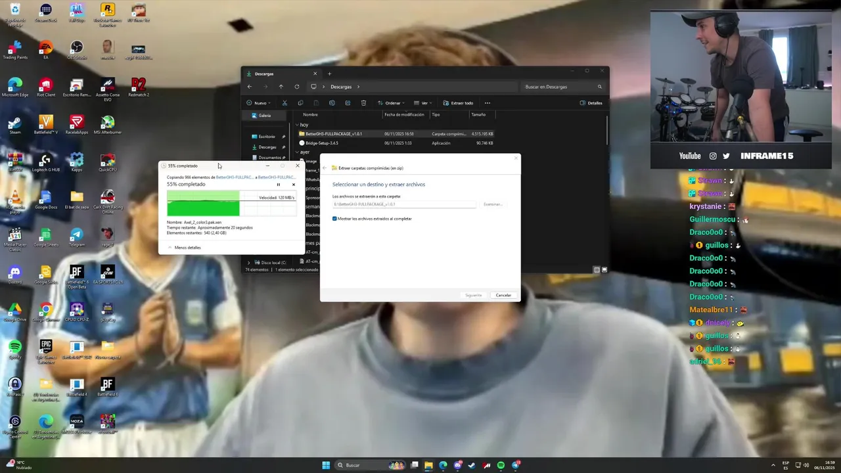Click the share icon in Explorer toolbar

(x=348, y=103)
